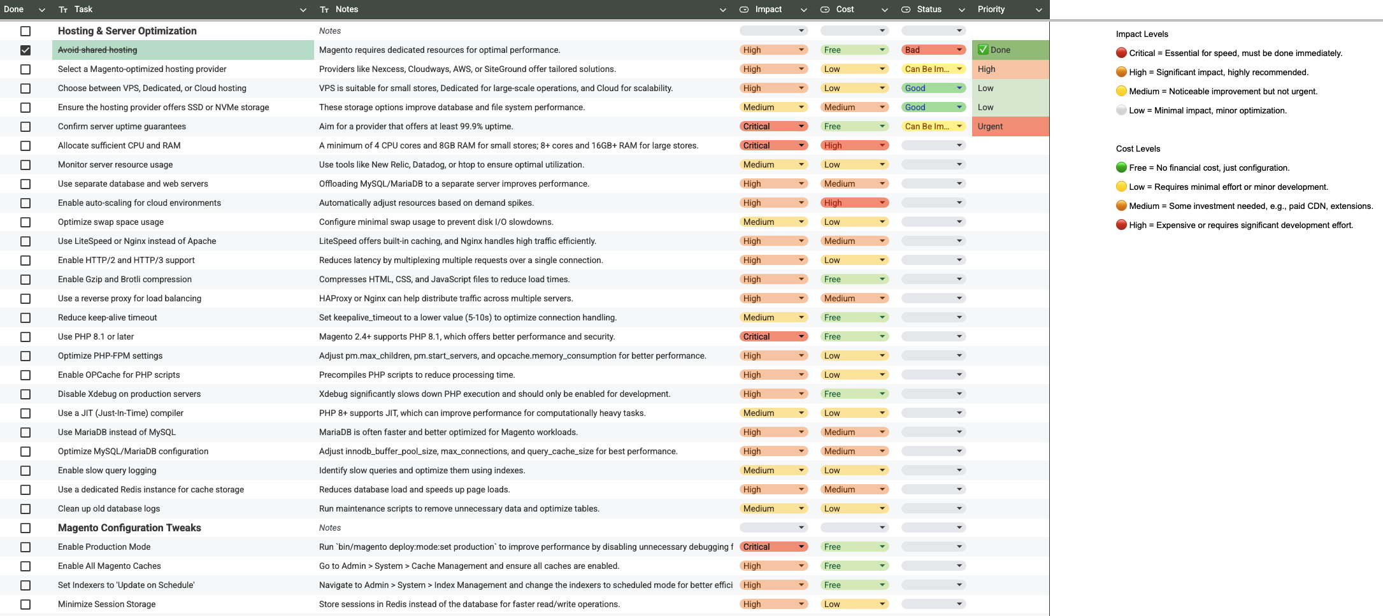Select the Optimize swap space usage cell
The width and height of the screenshot is (1383, 616).
183,222
